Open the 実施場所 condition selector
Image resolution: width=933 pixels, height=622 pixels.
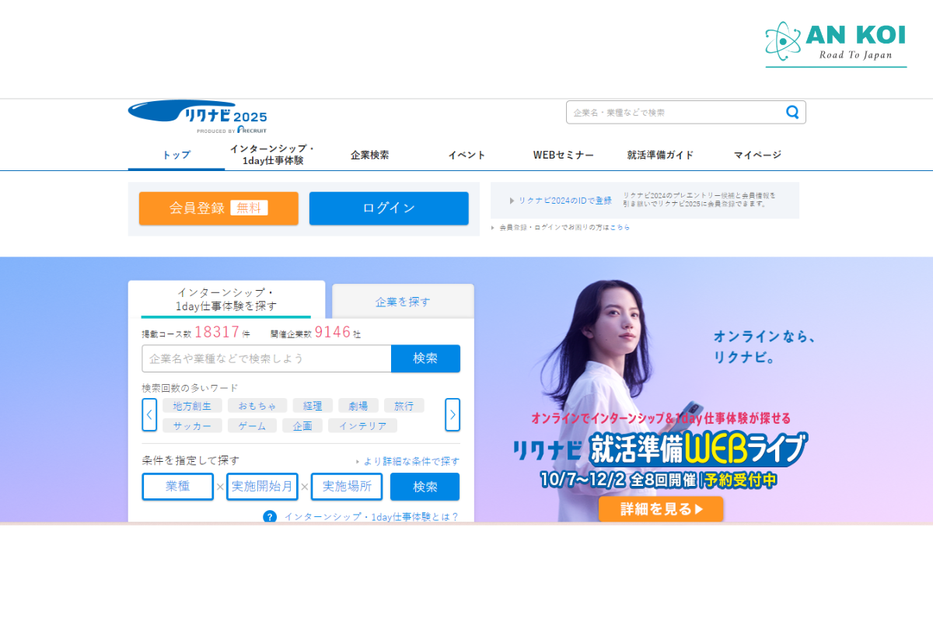pyautogui.click(x=347, y=487)
